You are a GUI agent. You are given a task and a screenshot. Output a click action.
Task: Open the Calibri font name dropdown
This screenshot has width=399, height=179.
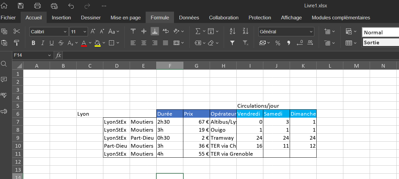point(65,32)
